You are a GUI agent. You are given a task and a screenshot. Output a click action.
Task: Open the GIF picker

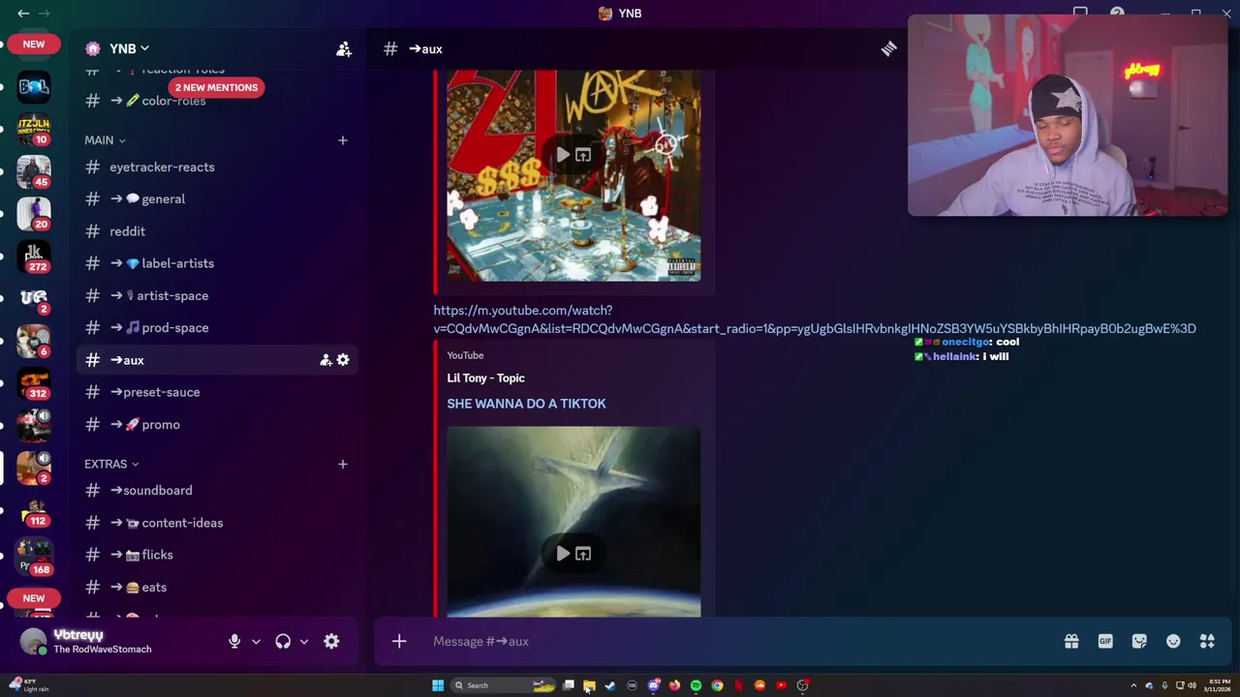1105,641
